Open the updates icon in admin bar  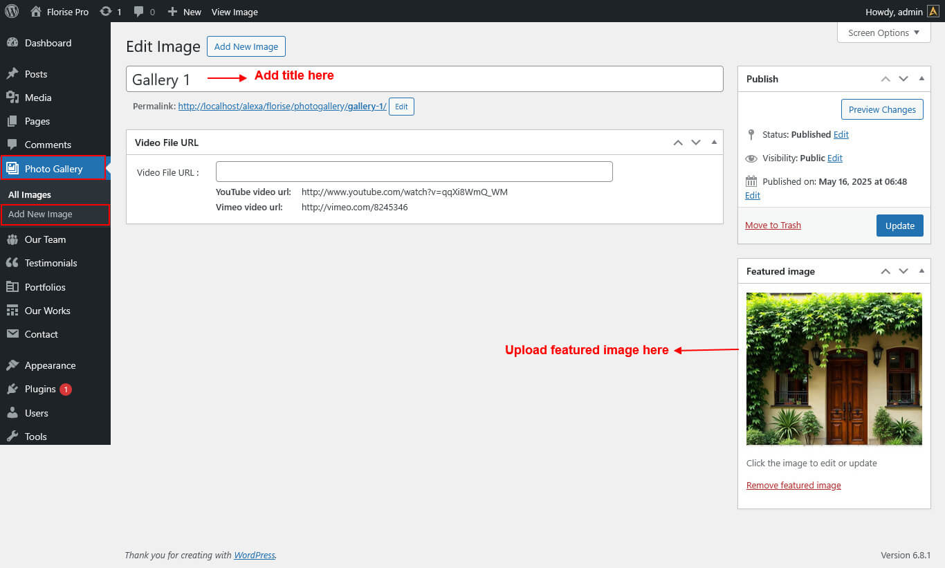pyautogui.click(x=106, y=12)
